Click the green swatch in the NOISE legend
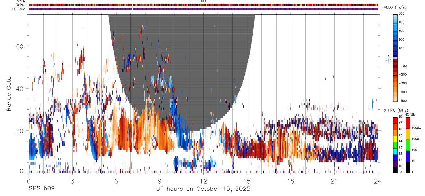Screen dimensions: 425x196 pos(408,145)
